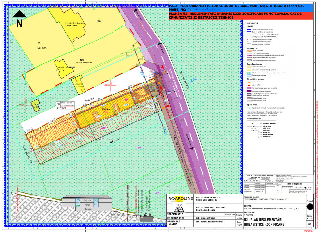The width and height of the screenshot is (318, 232).
Task: Click the purple Carosabil existent swatch
Action: (249, 91)
